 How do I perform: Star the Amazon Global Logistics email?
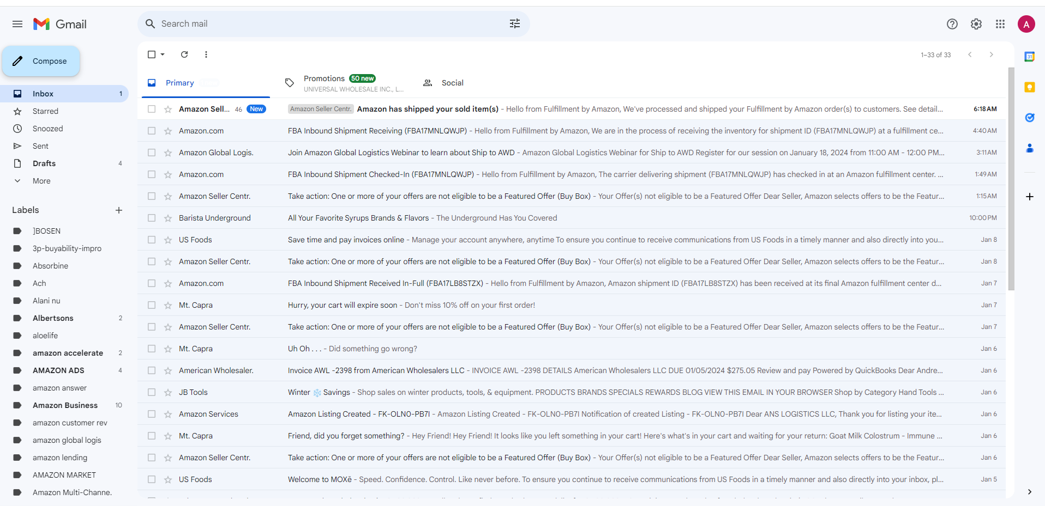point(168,153)
